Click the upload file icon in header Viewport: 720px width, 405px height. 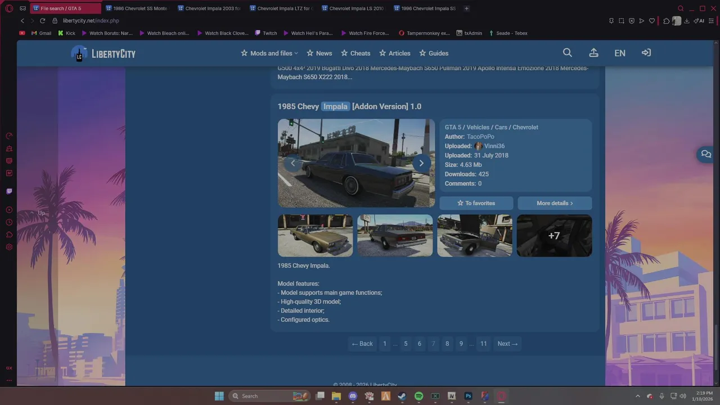point(593,53)
